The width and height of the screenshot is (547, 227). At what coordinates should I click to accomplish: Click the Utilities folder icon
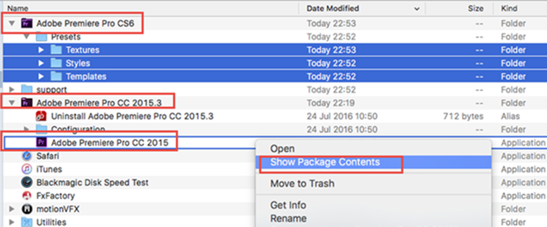pyautogui.click(x=26, y=222)
